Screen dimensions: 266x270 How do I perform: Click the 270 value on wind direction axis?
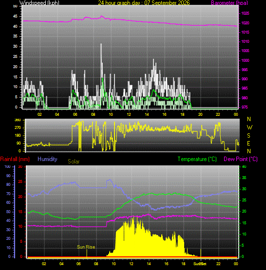tap(18, 127)
